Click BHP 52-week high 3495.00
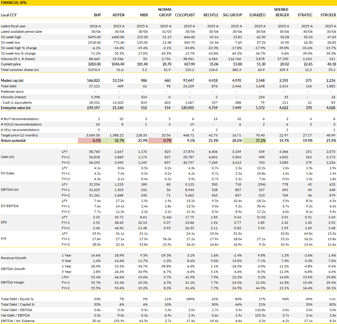The height and width of the screenshot is (324, 337). tap(94, 37)
